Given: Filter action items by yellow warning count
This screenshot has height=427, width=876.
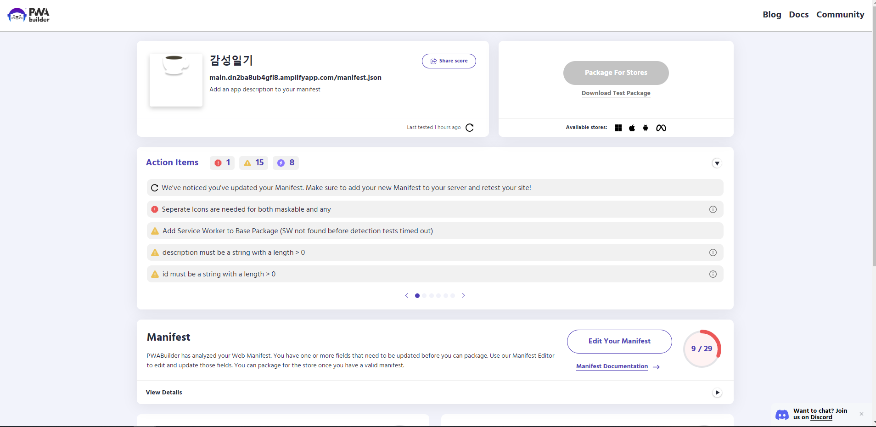Looking at the screenshot, I should pos(253,163).
